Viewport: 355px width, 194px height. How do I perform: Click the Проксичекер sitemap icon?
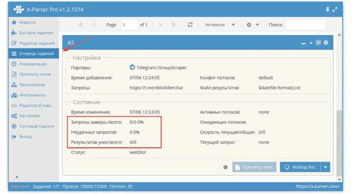pyautogui.click(x=14, y=85)
